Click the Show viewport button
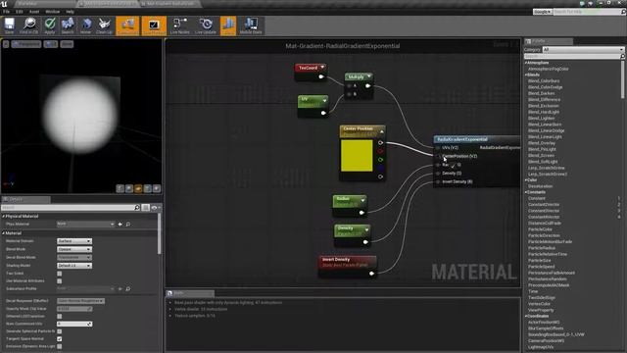The height and width of the screenshot is (353, 627). click(x=67, y=44)
